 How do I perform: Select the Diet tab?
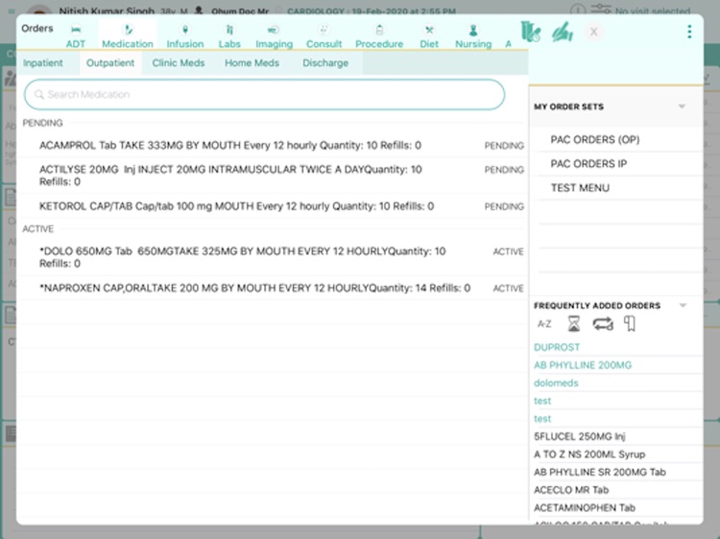(429, 36)
